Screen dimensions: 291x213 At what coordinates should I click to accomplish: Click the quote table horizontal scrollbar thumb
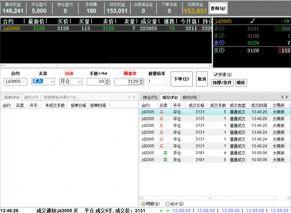[57, 65]
